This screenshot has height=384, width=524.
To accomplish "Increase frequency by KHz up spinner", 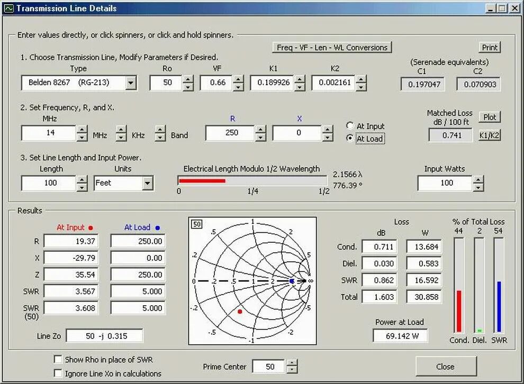I will pos(122,130).
